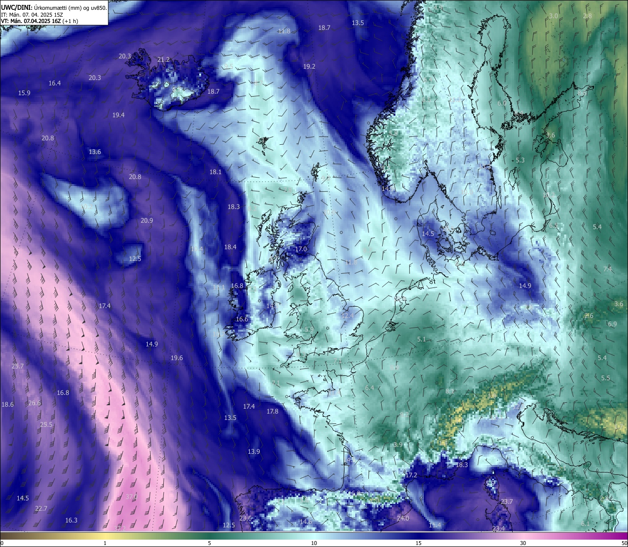Screen dimensions: 628x547
Task: Click the 18.4 value label
Action: pyautogui.click(x=230, y=247)
